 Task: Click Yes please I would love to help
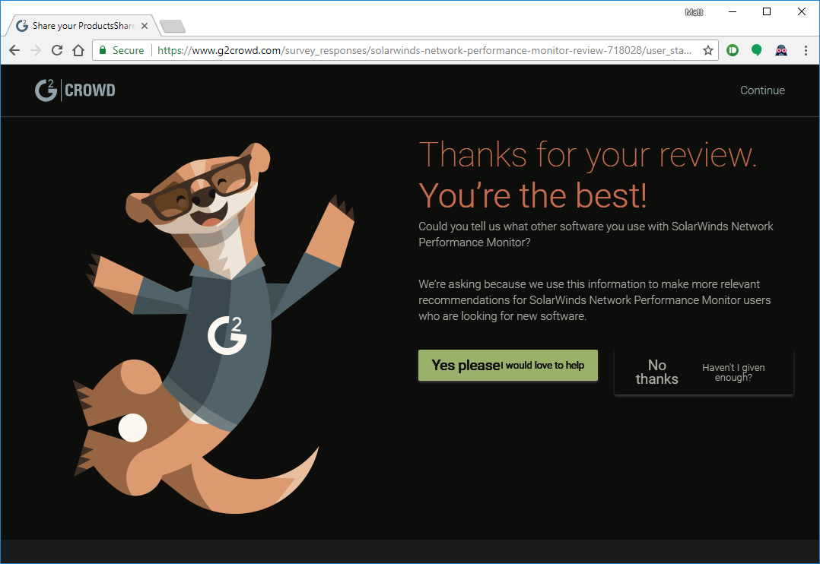coord(508,365)
